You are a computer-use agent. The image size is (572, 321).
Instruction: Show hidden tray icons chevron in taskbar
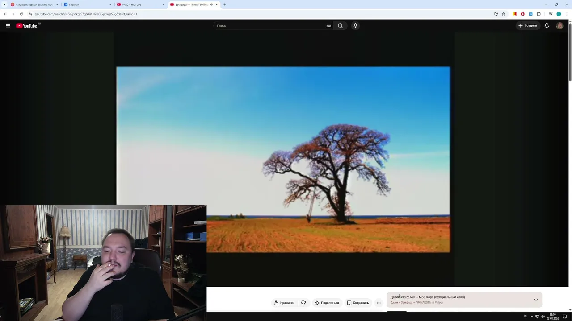coord(532,317)
